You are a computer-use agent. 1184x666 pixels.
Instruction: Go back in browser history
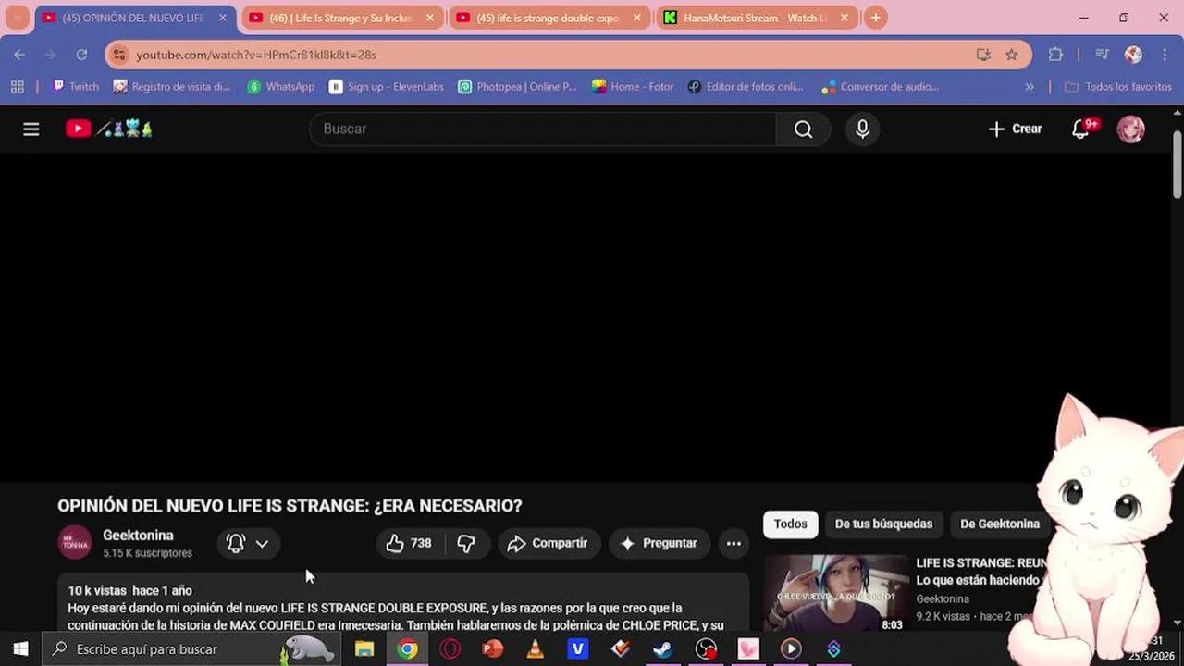tap(19, 55)
